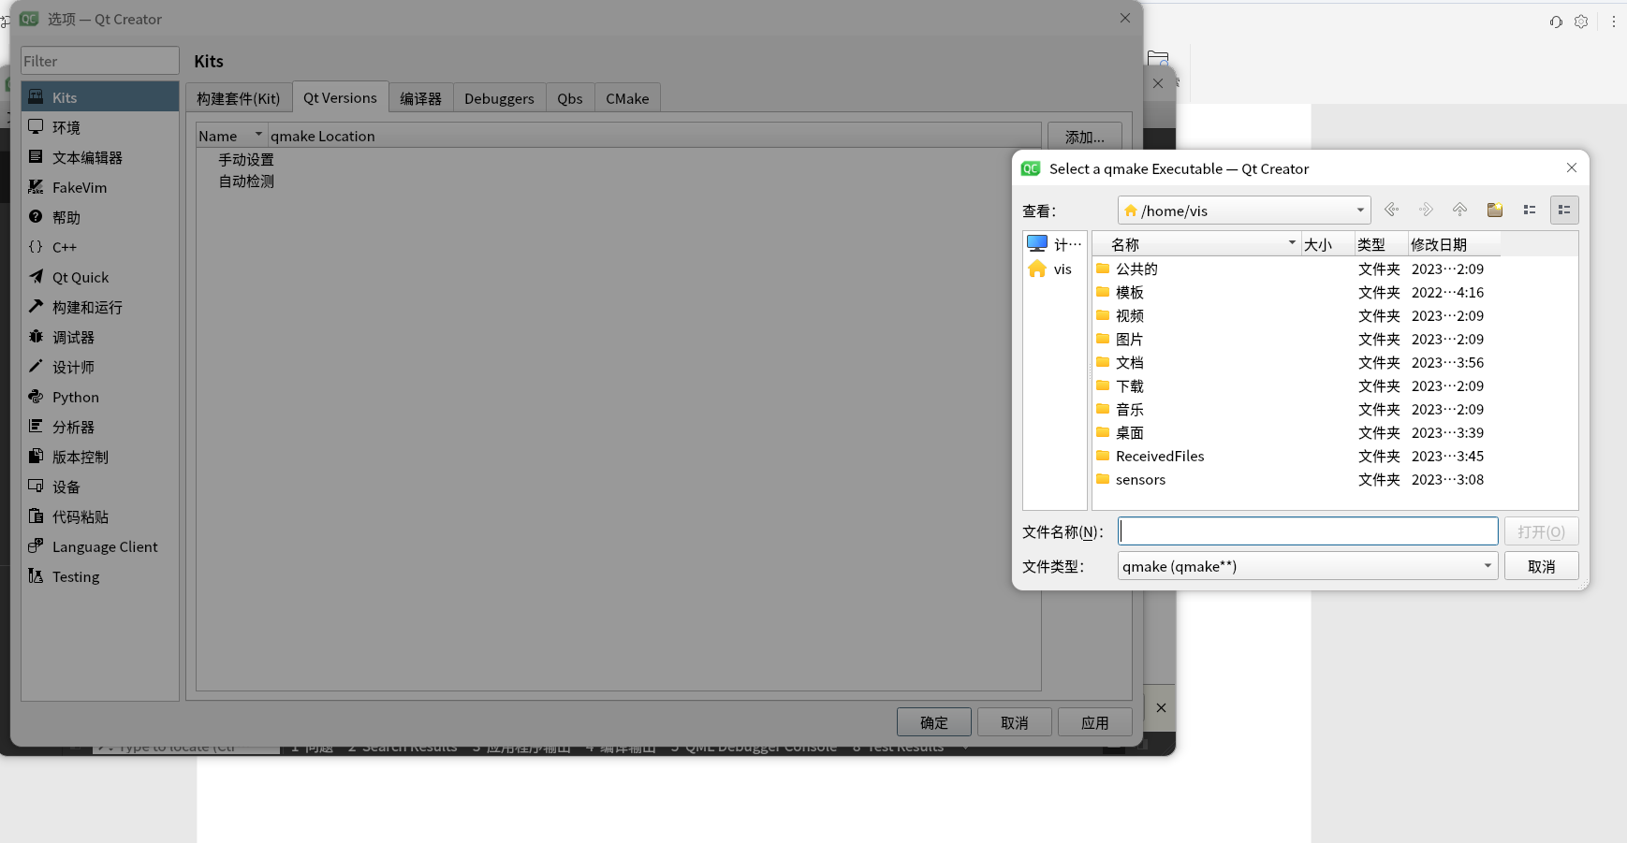Sort files by 大小 column
Screen dimensions: 1627x843
pos(1327,244)
